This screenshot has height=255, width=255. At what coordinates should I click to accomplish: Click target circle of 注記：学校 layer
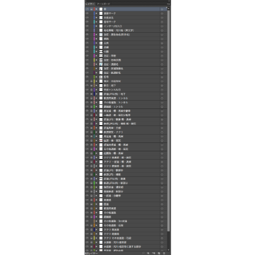tap(162, 56)
